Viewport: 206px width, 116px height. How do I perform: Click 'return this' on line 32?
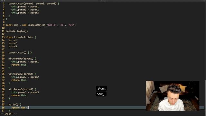(x=19, y=95)
